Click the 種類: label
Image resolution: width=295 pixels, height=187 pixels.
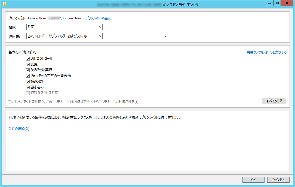tap(13, 27)
